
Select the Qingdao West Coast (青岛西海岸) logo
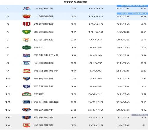click(x=27, y=71)
